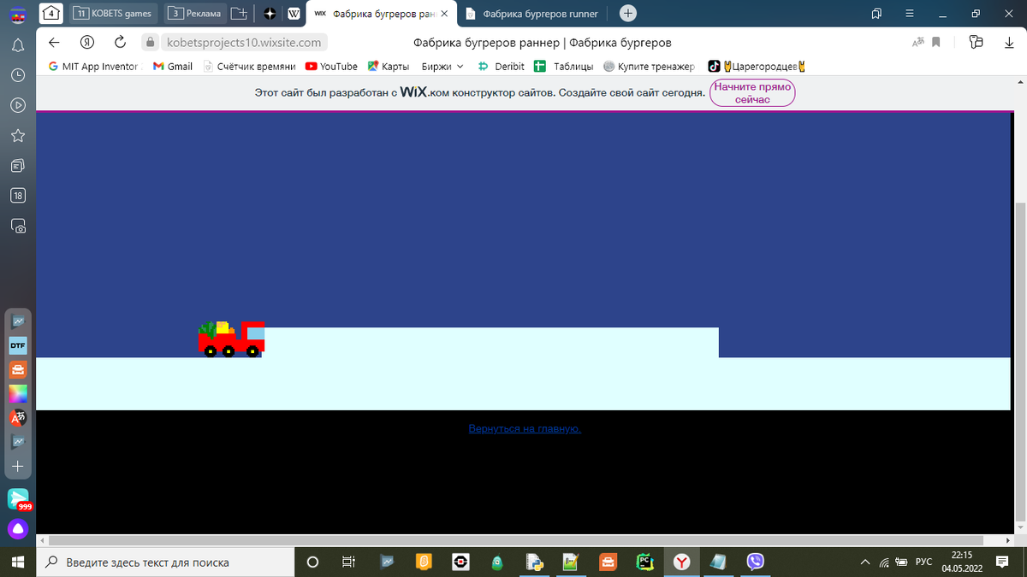Expand Биржи bookmarks folder
Image resolution: width=1027 pixels, height=577 pixels.
tap(442, 66)
